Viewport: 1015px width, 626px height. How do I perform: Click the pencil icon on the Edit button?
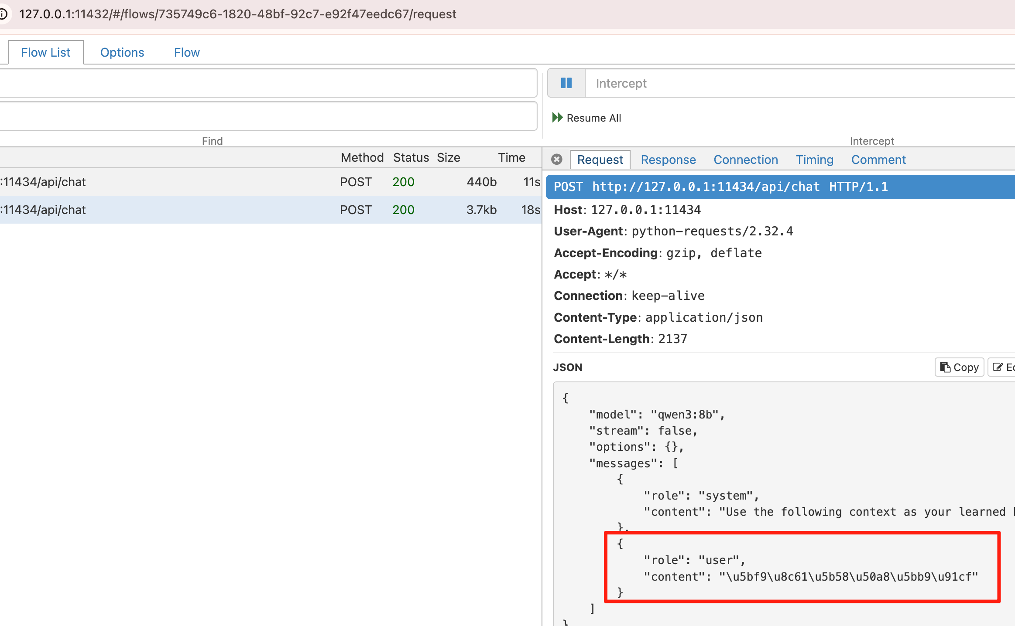point(998,367)
